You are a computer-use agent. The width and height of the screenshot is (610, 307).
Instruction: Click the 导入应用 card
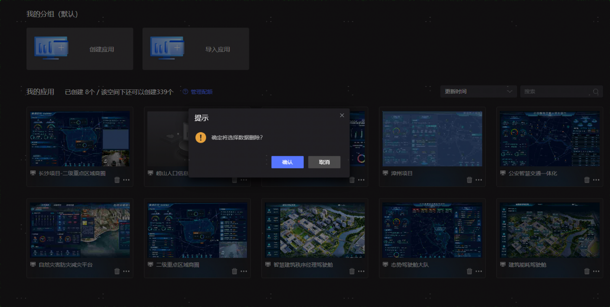point(195,49)
